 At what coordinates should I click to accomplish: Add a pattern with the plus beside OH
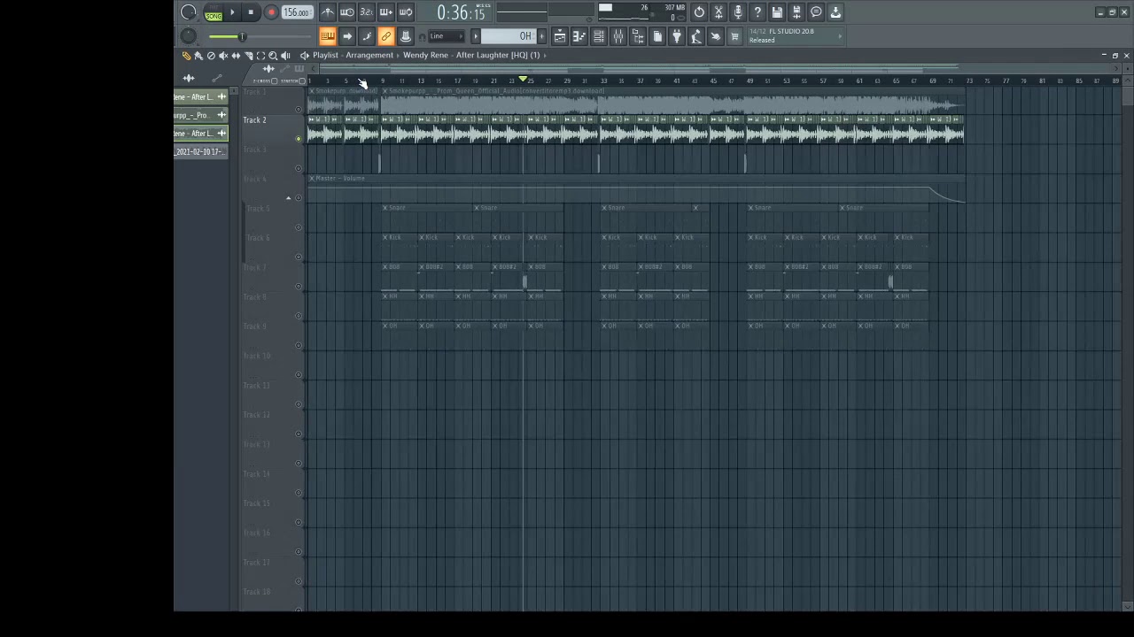pos(540,36)
